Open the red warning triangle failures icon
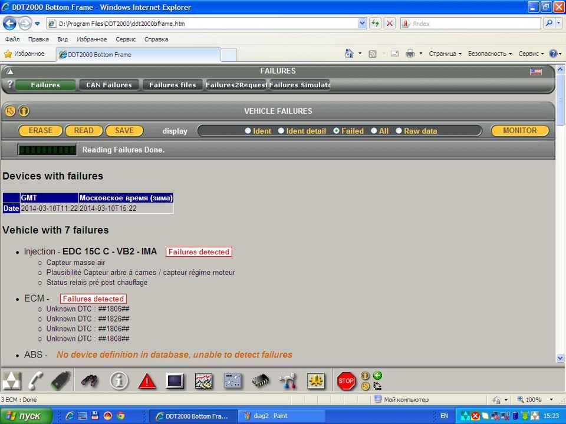Image resolution: width=566 pixels, height=424 pixels. [x=147, y=381]
